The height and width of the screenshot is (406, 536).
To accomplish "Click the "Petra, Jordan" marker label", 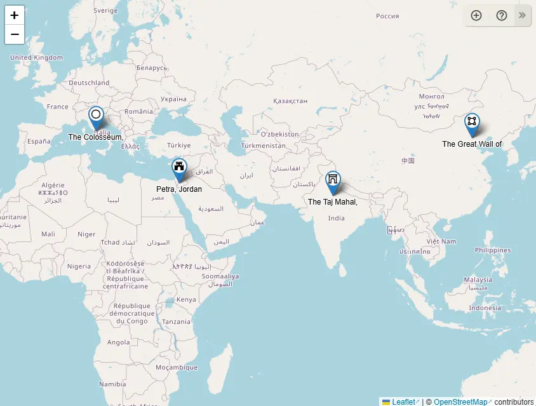I will [179, 189].
